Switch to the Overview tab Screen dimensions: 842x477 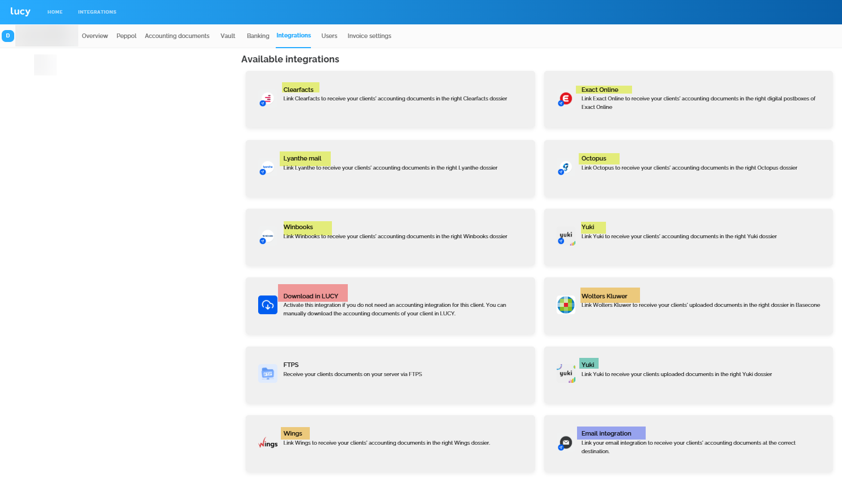tap(95, 36)
